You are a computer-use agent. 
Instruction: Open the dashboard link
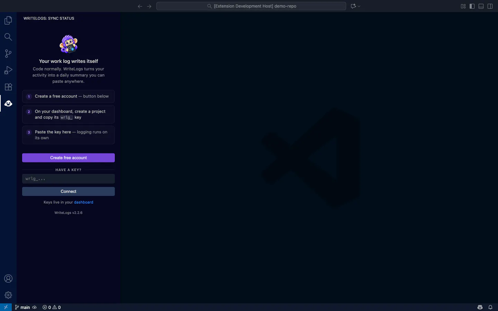tap(83, 202)
